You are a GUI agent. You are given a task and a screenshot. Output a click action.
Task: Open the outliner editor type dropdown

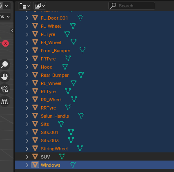point(25,6)
